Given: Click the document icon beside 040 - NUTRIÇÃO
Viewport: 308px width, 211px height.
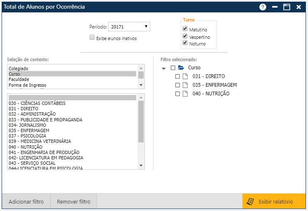Looking at the screenshot, I should pos(185,94).
